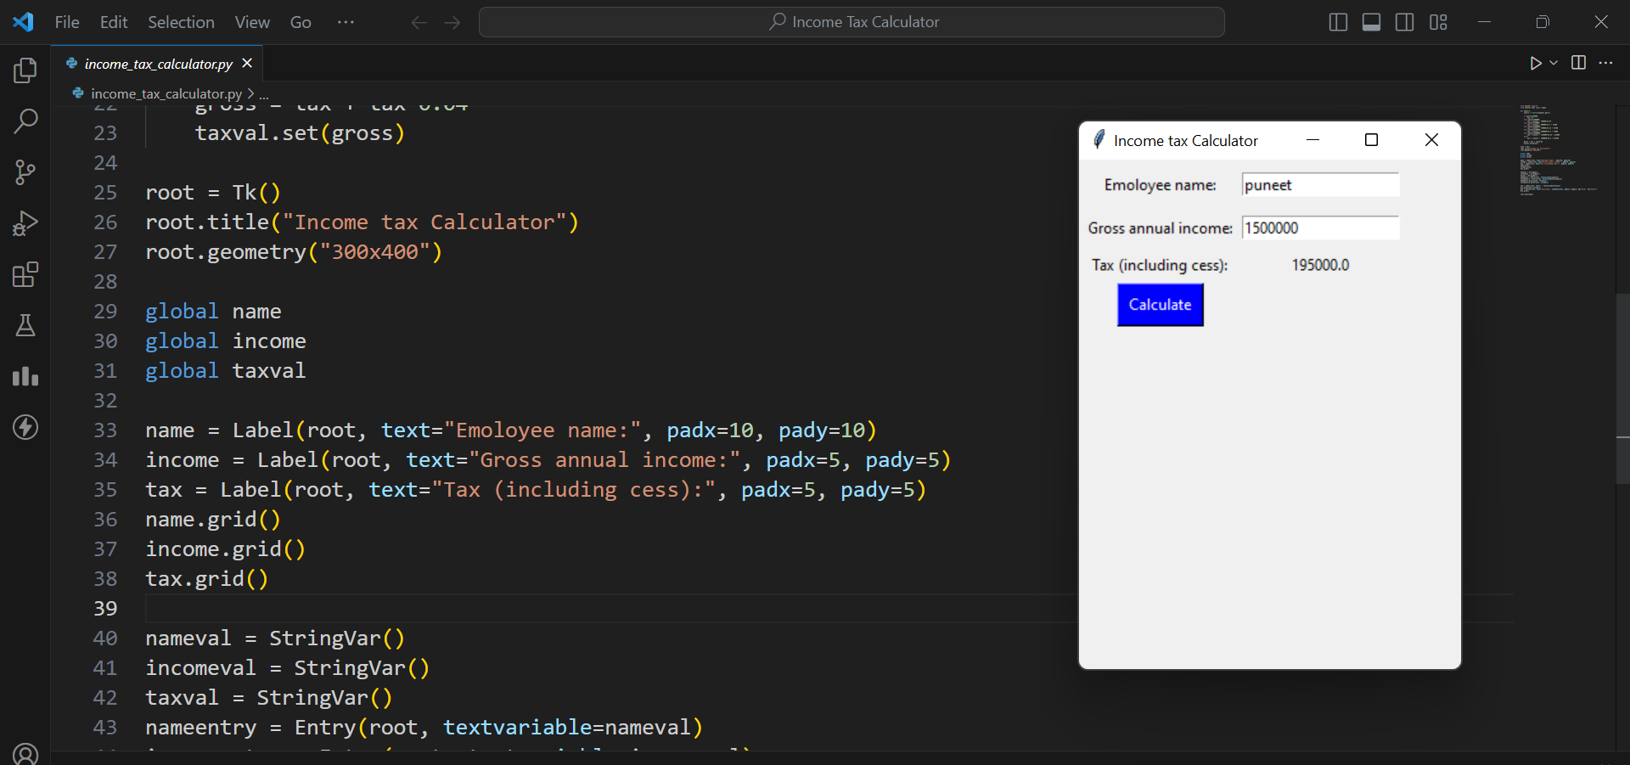
Task: Open editor More Actions ellipsis
Action: 1605,63
